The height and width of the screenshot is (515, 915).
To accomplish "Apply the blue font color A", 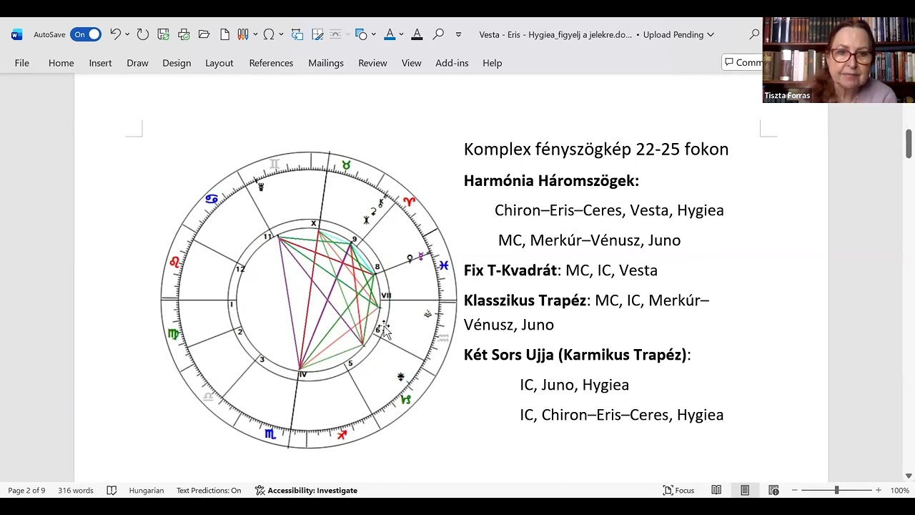I will point(390,34).
